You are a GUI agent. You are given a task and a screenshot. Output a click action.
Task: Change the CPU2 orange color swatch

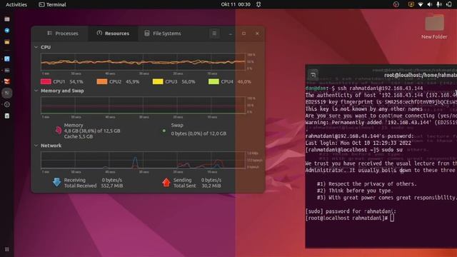coord(101,81)
